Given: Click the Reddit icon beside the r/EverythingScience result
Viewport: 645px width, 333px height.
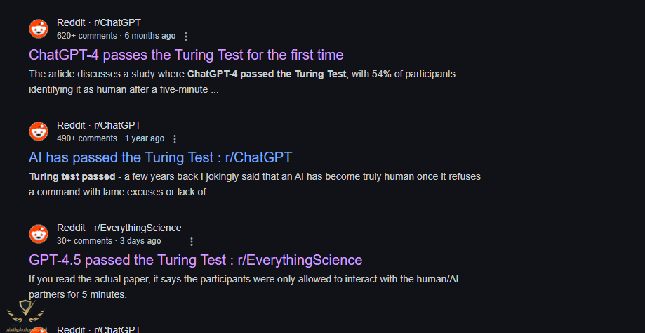Looking at the screenshot, I should click(x=39, y=234).
